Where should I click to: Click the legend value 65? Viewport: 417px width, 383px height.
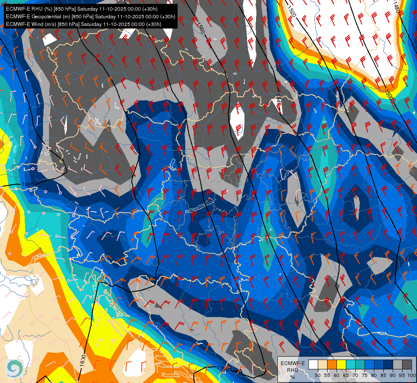pos(346,375)
